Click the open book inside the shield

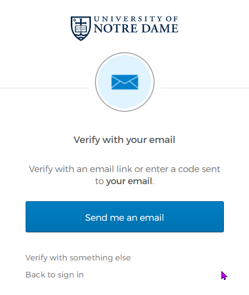81,29
